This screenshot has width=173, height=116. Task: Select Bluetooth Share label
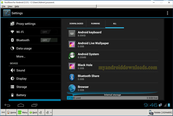89,76
